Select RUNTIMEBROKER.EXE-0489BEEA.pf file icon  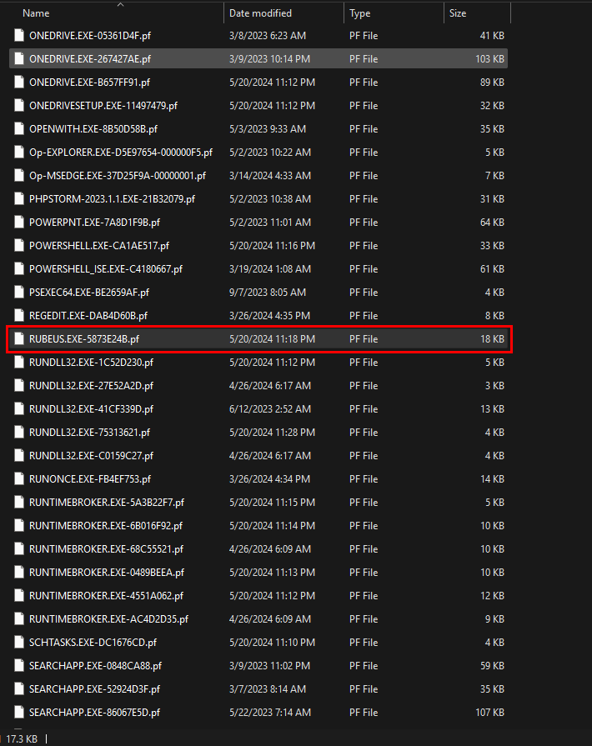click(19, 572)
